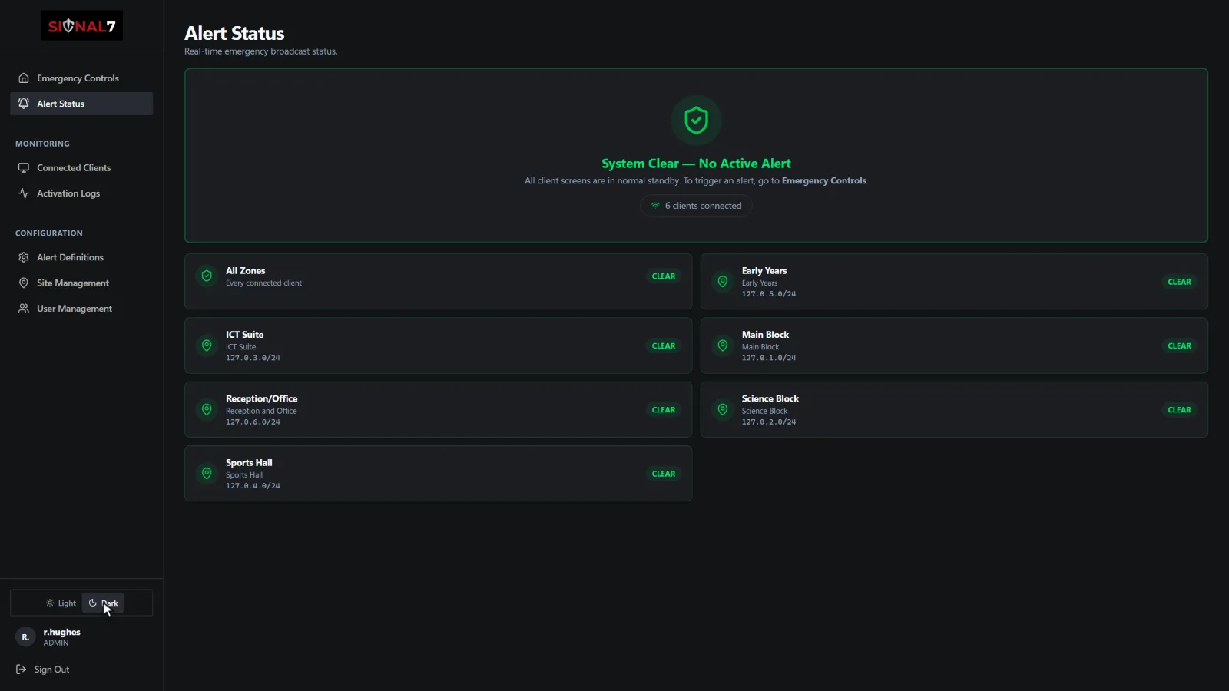Image resolution: width=1229 pixels, height=691 pixels.
Task: Click the CLEAR badge for ICT Suite
Action: [664, 346]
